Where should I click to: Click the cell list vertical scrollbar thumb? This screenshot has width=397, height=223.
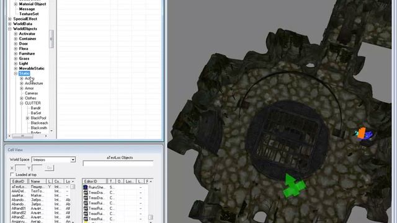73,186
